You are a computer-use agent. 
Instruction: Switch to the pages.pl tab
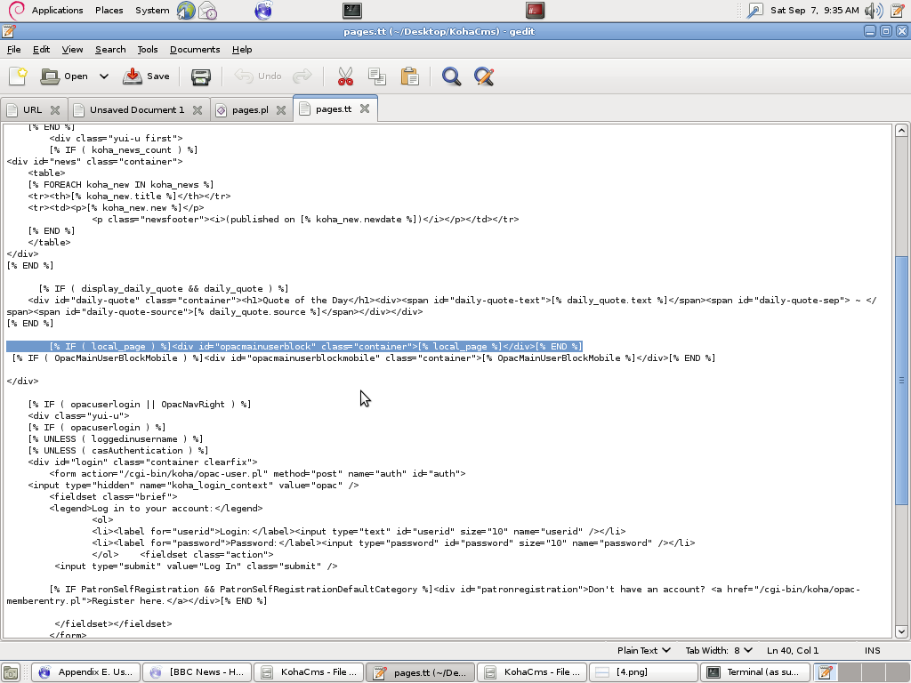click(x=252, y=108)
